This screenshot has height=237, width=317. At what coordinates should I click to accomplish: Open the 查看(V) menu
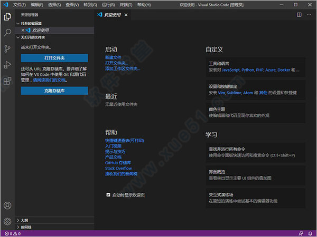tap(72, 5)
